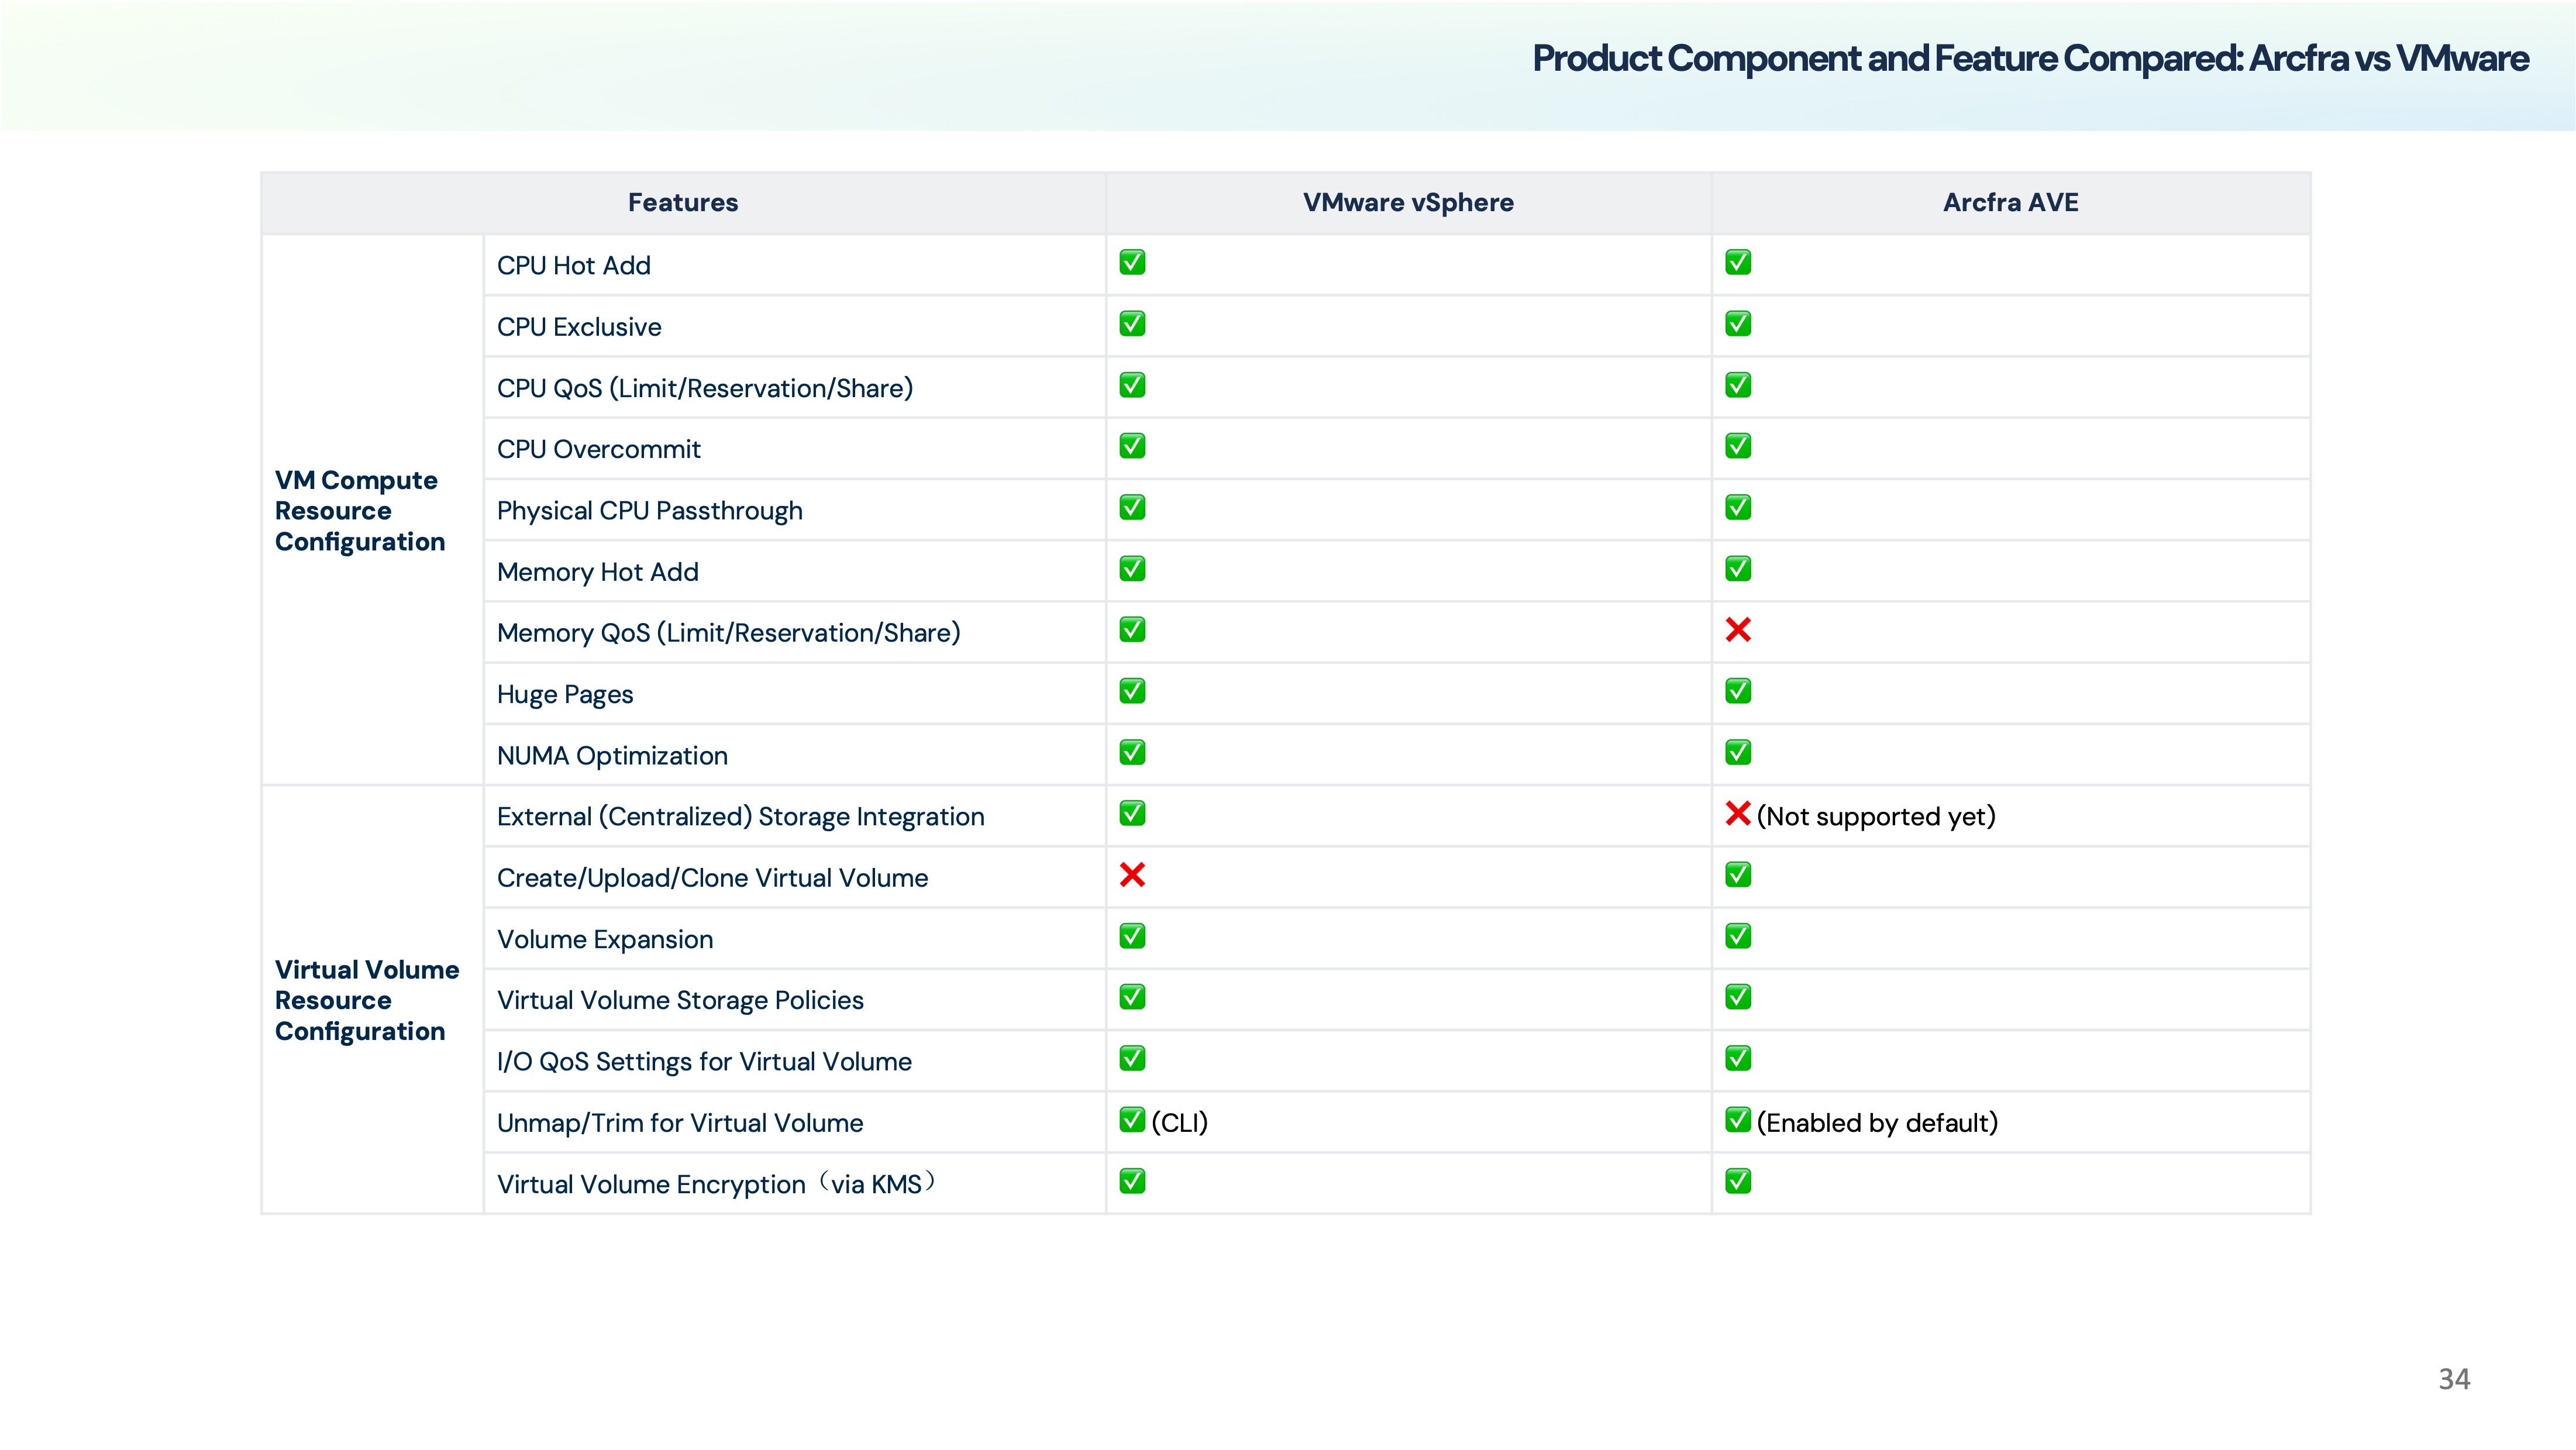This screenshot has width=2576, height=1450.
Task: Click Arcfra check for Physical CPU Passthrough
Action: 1738,507
